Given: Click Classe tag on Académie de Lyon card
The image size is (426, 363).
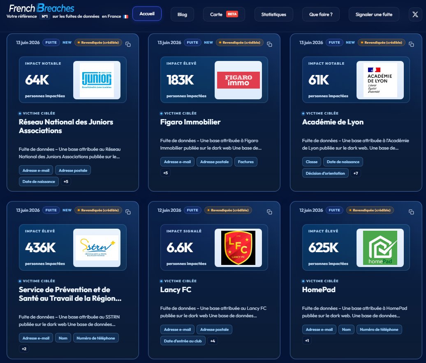Looking at the screenshot, I should tap(312, 162).
